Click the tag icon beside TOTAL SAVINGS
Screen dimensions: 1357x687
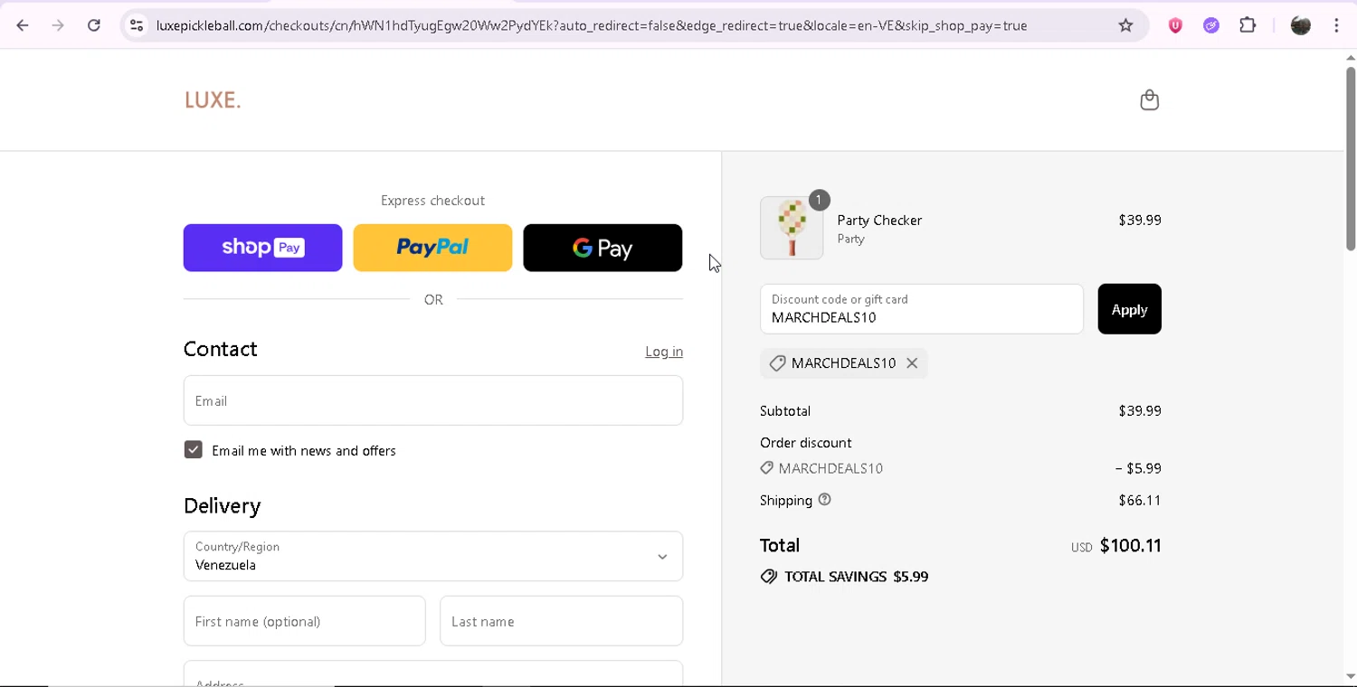coord(769,576)
